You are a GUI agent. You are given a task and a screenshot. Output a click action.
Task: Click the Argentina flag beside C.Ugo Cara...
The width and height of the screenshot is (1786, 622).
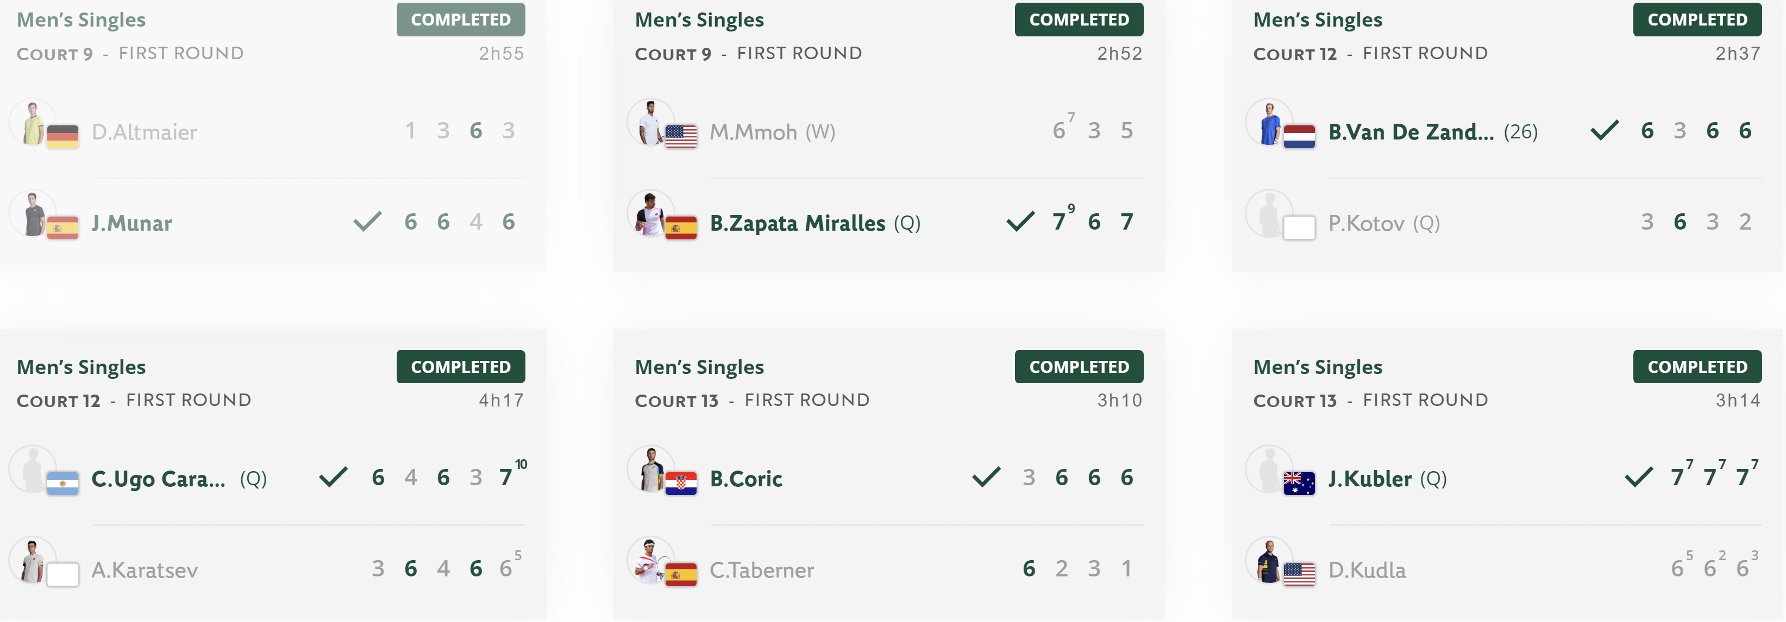(62, 483)
